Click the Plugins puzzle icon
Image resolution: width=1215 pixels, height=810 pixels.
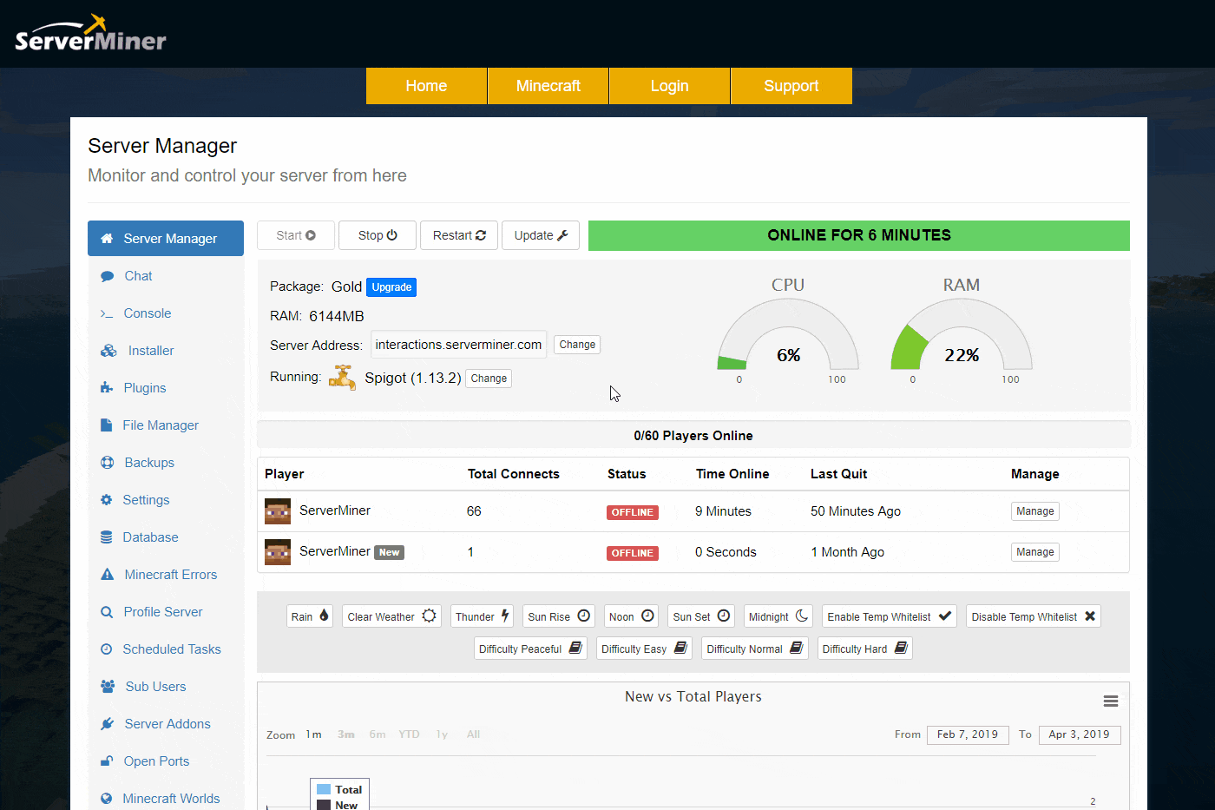107,388
